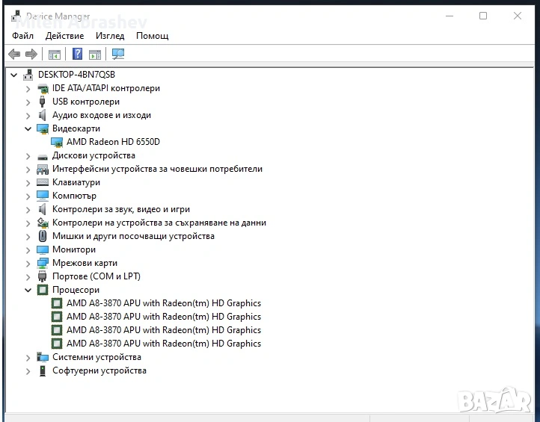Open the Изглед menu
This screenshot has width=540, height=422.
[110, 35]
